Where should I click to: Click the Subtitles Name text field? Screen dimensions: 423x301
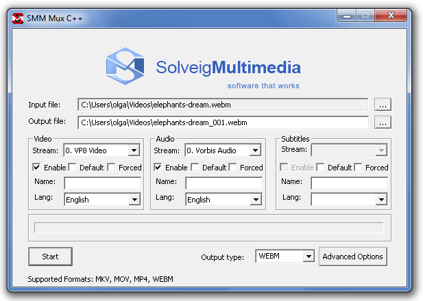point(350,183)
